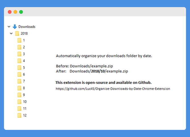Select folder label 4 in tree
The width and height of the screenshot is (190, 137).
point(24,61)
